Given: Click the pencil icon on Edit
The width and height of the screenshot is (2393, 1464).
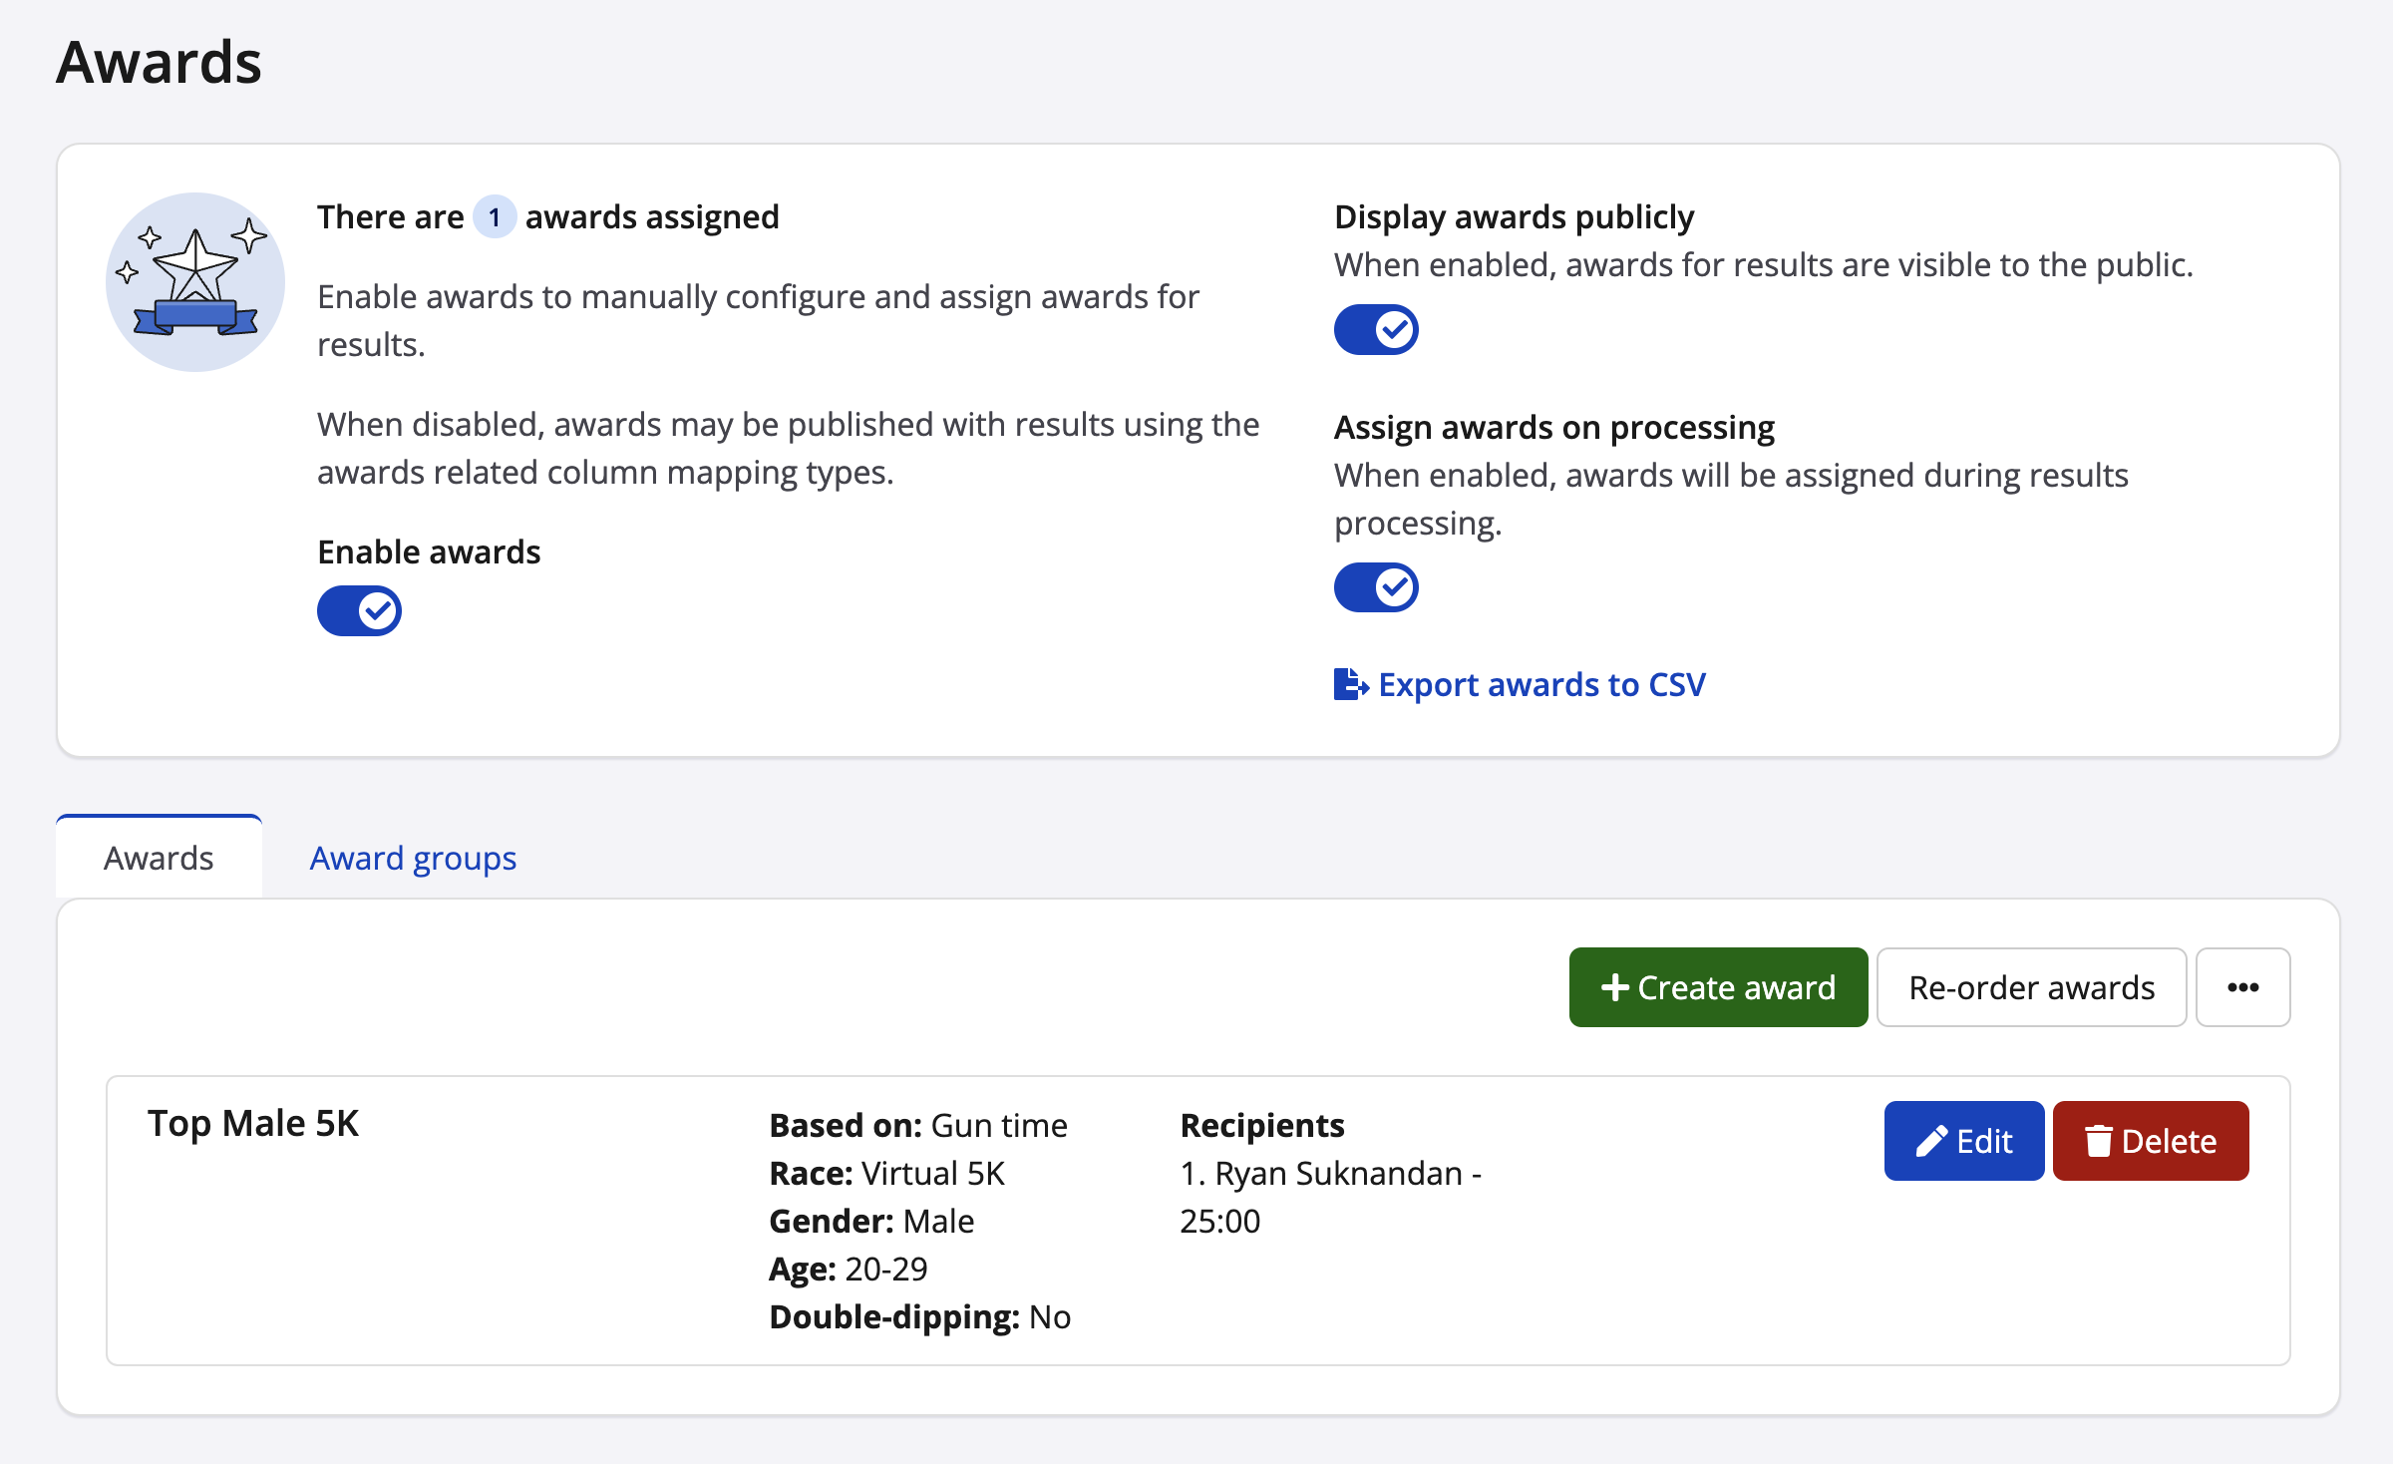Looking at the screenshot, I should 1931,1141.
